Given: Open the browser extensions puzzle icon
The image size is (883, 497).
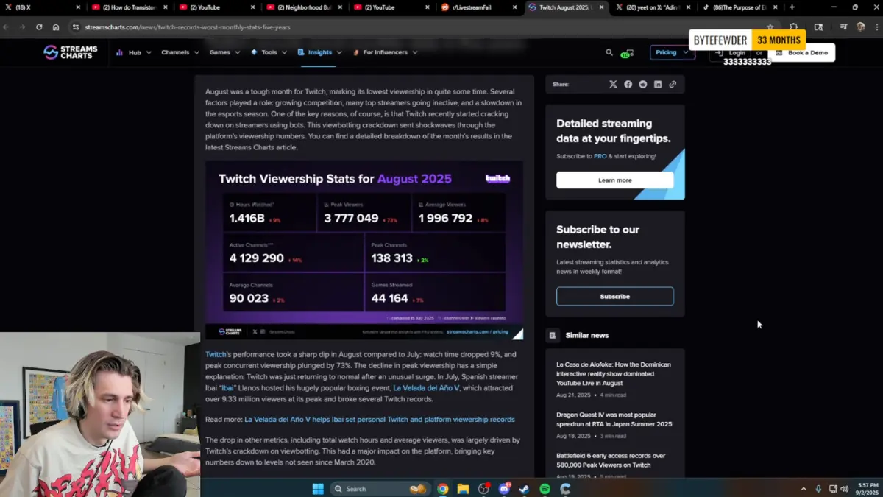Looking at the screenshot, I should (793, 27).
